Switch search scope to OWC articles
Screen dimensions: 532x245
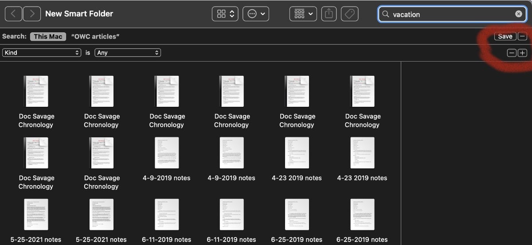coord(95,37)
